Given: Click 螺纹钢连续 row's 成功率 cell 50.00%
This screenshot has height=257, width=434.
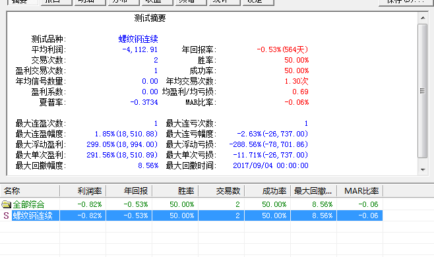Looking at the screenshot, I should 267,215.
